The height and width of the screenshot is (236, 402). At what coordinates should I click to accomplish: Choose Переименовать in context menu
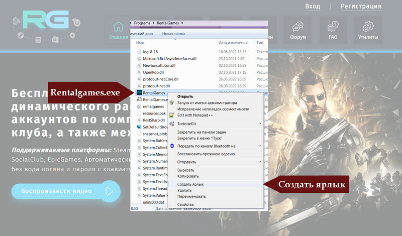[191, 196]
